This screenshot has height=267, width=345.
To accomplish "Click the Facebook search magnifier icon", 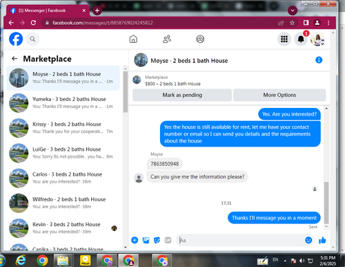I will (x=32, y=39).
